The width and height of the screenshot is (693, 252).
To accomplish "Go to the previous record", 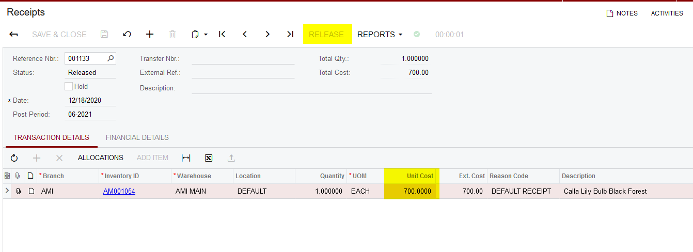I will (245, 35).
